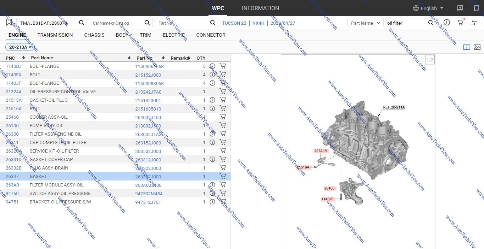
Task: Click the Car Name or Catalog field
Action: (x=117, y=23)
